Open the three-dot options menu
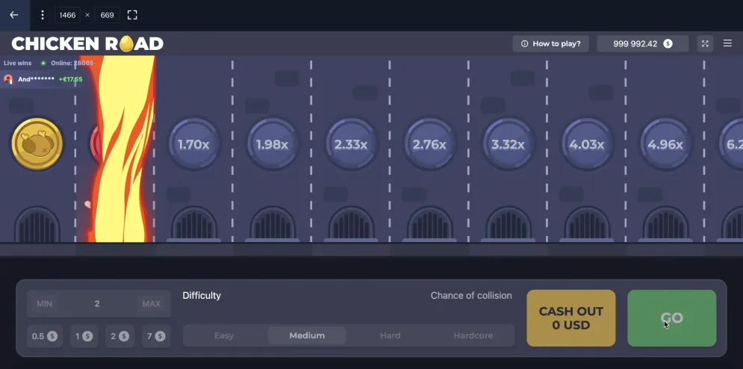 (42, 15)
